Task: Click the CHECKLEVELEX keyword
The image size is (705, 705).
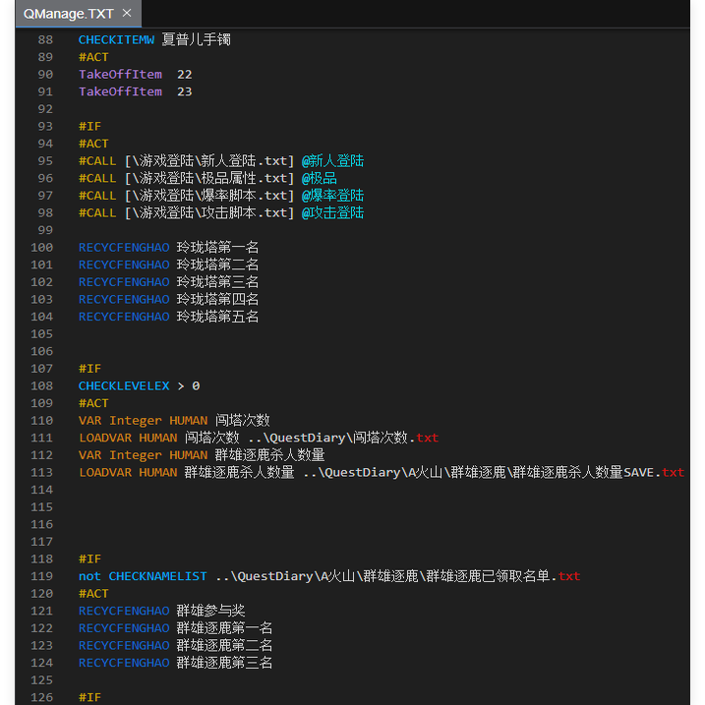Action: pyautogui.click(x=124, y=386)
